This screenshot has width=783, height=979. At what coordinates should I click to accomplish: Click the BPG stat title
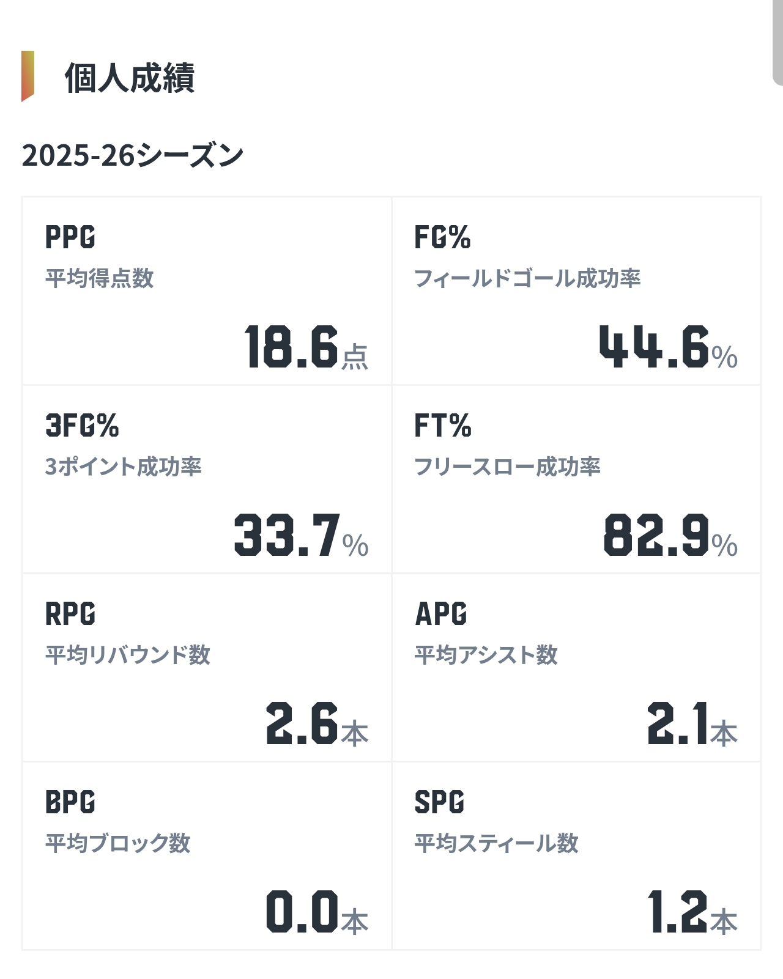point(70,802)
